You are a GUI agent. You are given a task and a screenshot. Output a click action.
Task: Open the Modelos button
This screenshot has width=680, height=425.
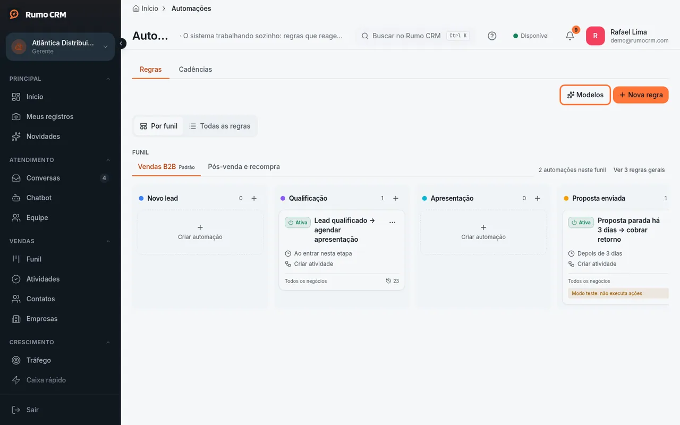click(x=585, y=95)
